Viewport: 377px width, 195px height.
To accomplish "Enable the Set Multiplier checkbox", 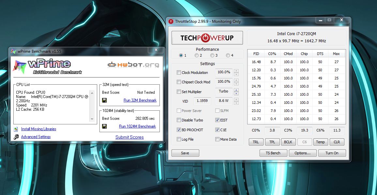I will (x=179, y=91).
